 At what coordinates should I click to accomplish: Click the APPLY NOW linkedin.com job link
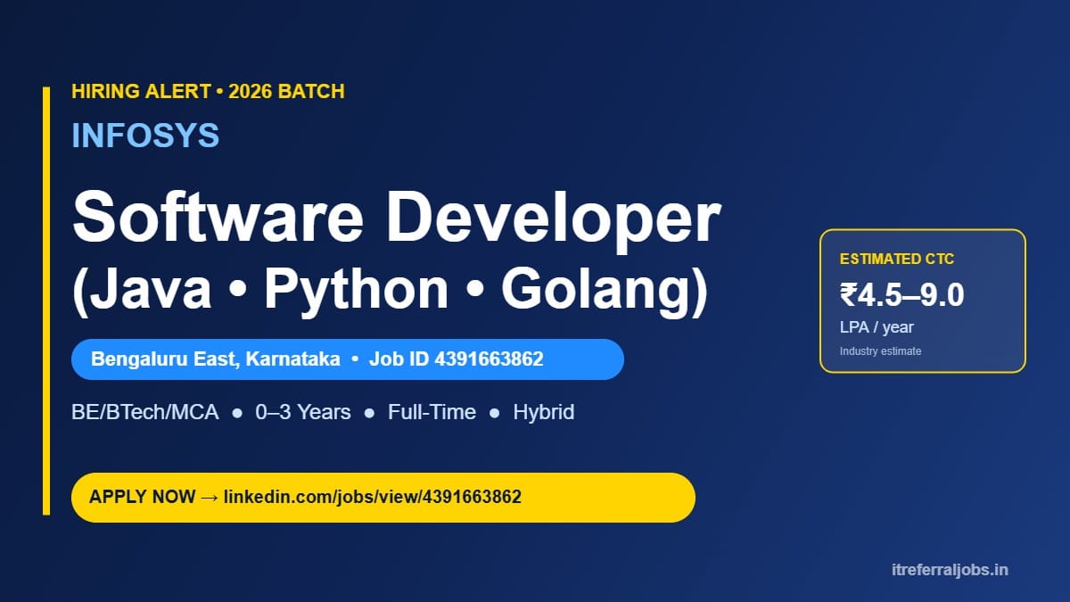[383, 498]
